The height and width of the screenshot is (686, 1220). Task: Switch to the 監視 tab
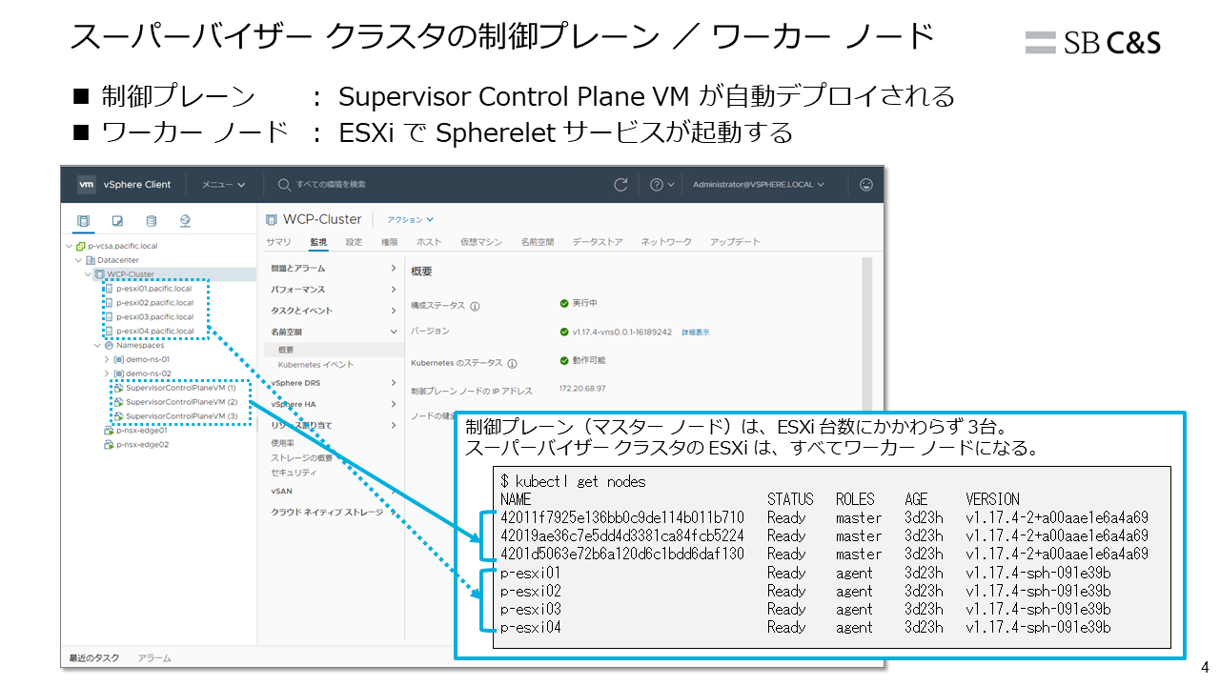pyautogui.click(x=318, y=242)
